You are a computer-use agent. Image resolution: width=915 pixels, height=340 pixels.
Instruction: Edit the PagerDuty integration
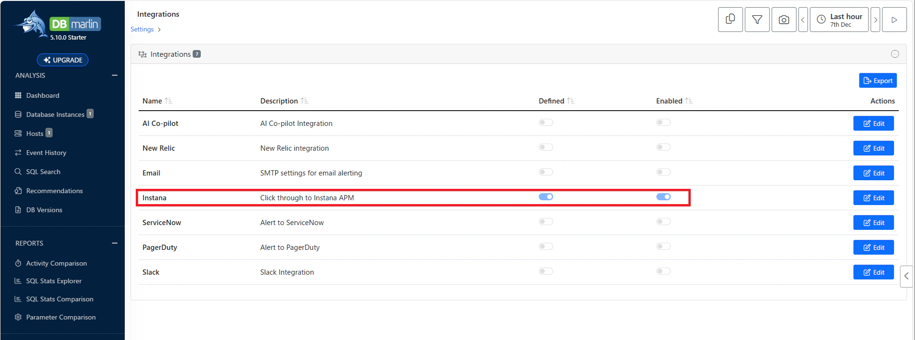coord(873,247)
